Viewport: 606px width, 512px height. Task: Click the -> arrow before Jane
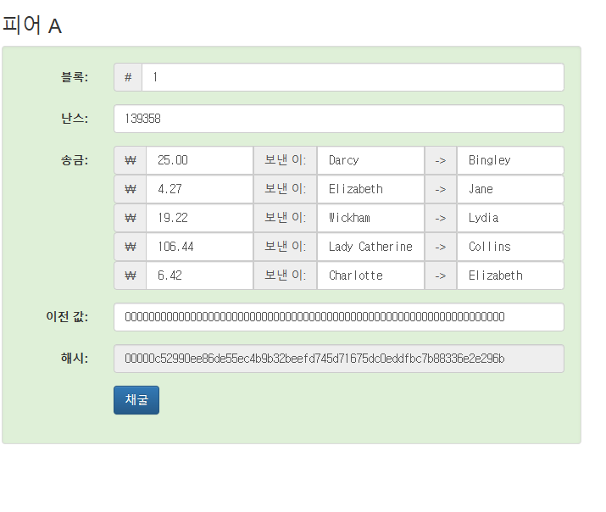point(441,189)
